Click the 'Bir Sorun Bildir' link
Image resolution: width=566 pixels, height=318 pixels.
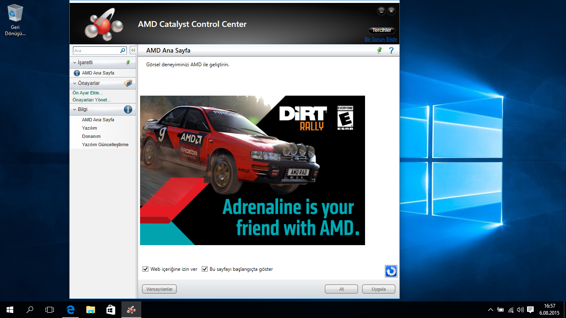(381, 39)
